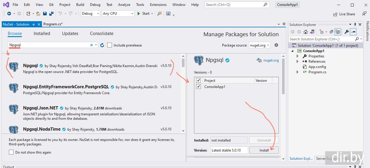The height and width of the screenshot is (168, 370).
Task: Expand the References tree node
Action: click(x=297, y=61)
